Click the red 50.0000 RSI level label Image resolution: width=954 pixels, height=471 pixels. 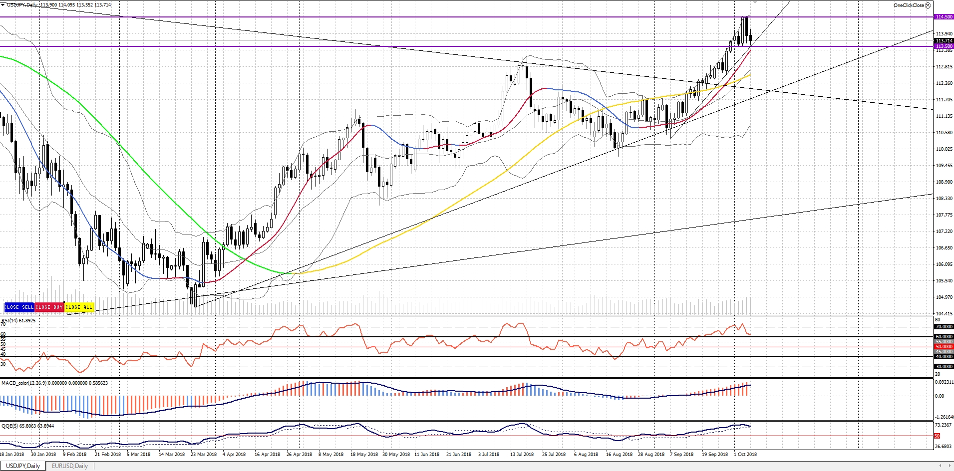(944, 347)
